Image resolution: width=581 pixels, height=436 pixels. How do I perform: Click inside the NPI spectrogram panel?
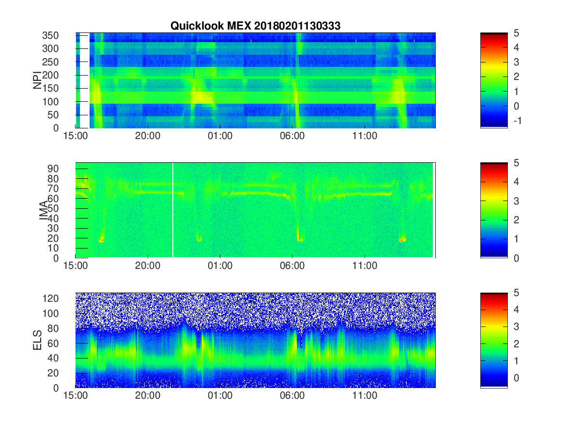click(256, 80)
